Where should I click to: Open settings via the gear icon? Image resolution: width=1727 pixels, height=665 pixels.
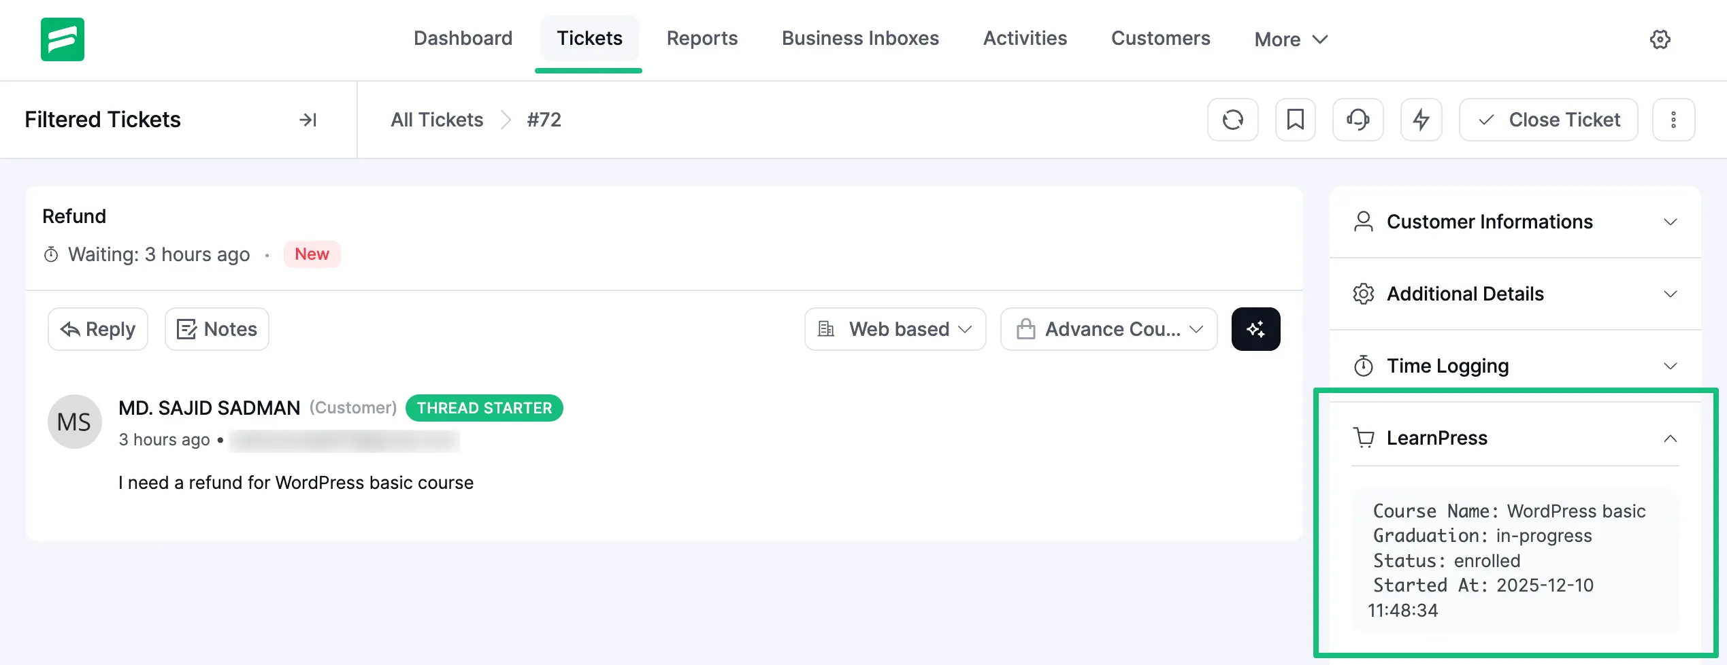1660,39
